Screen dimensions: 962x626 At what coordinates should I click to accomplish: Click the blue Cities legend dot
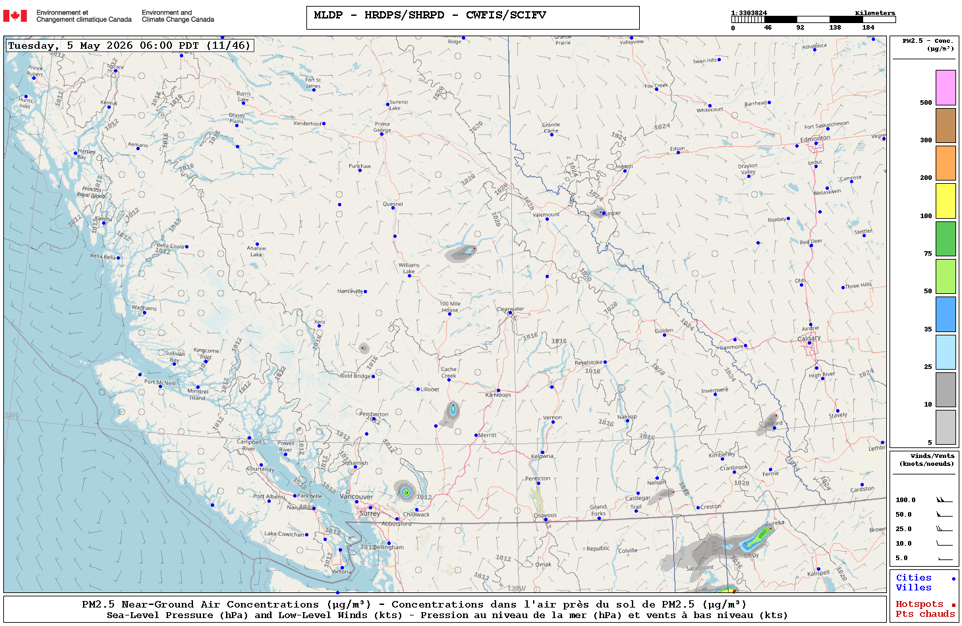[953, 579]
